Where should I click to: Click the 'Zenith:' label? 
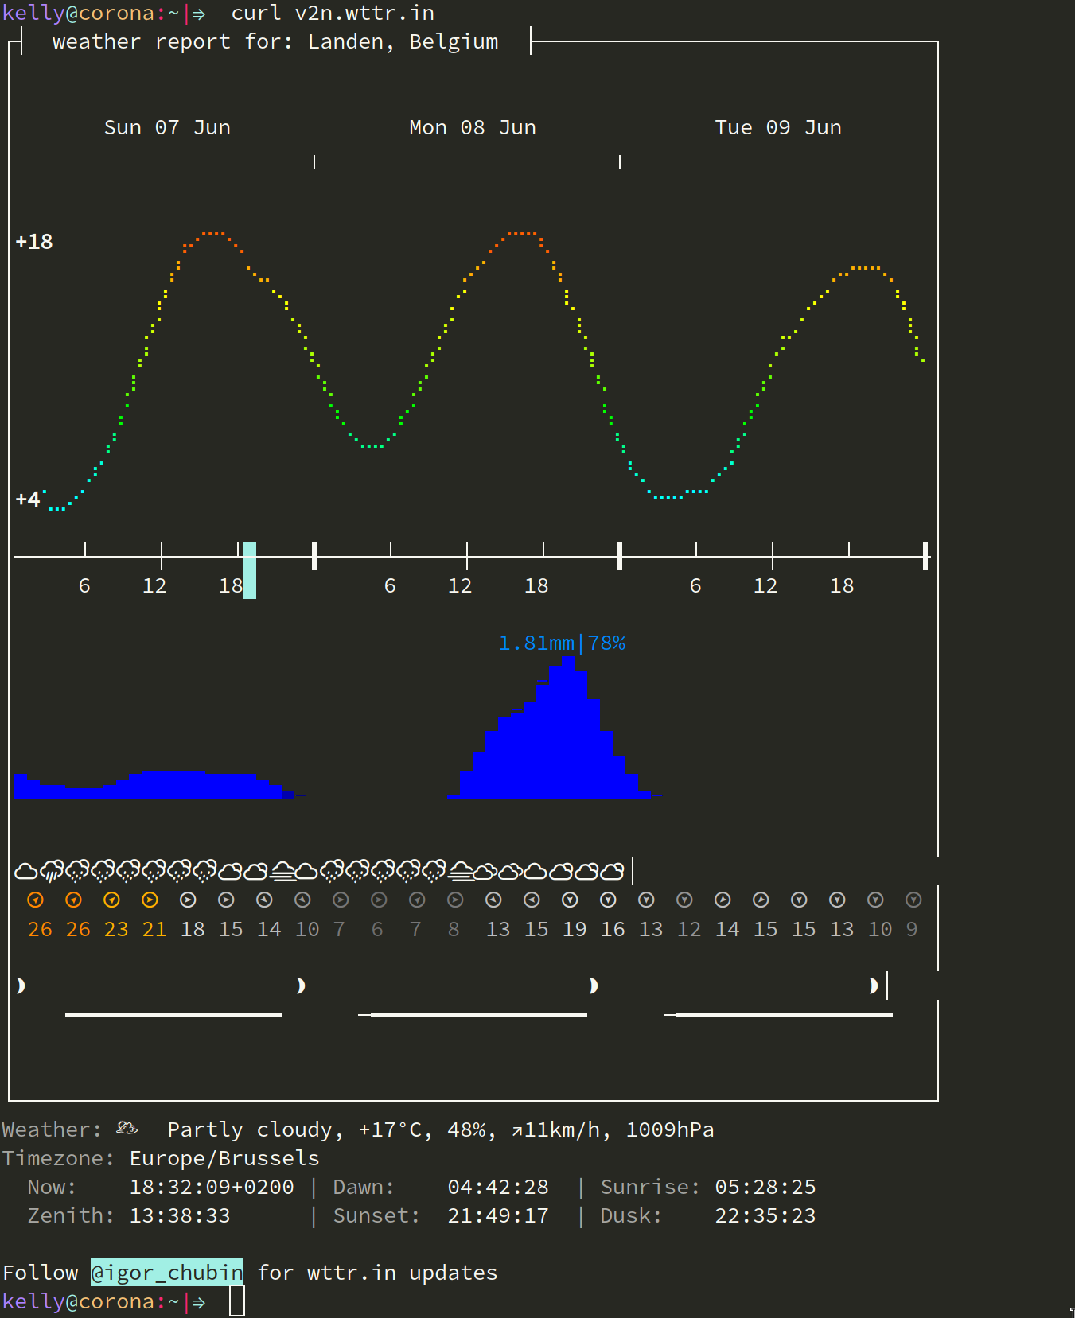click(72, 1215)
